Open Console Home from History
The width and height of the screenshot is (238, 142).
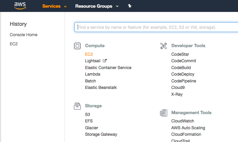(23, 35)
